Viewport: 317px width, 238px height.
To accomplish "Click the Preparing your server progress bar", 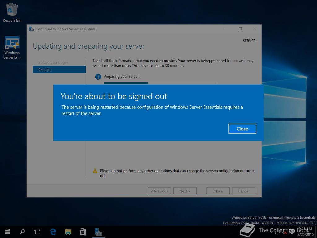I will click(x=161, y=83).
